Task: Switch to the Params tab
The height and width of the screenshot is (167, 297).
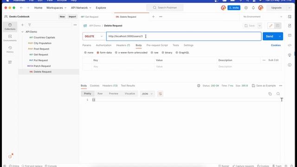Action: [x=87, y=45]
